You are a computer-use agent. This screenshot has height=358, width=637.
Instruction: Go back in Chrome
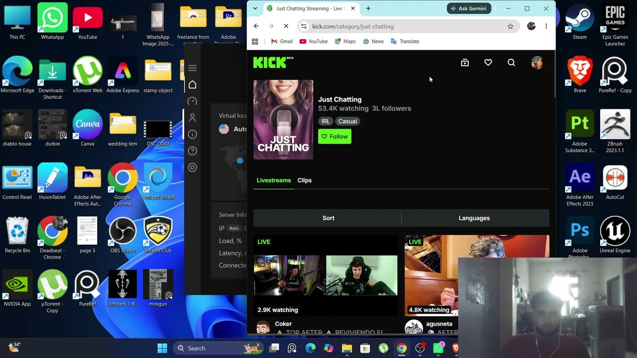pyautogui.click(x=256, y=26)
